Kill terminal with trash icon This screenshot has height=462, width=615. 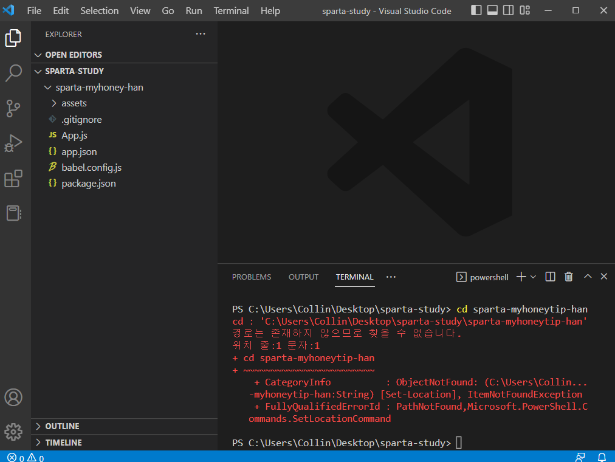pos(569,277)
